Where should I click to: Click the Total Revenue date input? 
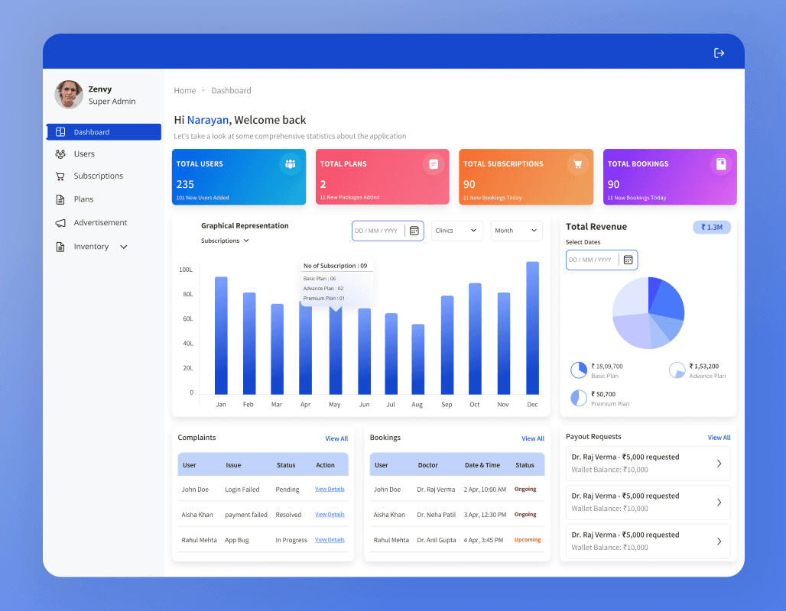coord(602,260)
